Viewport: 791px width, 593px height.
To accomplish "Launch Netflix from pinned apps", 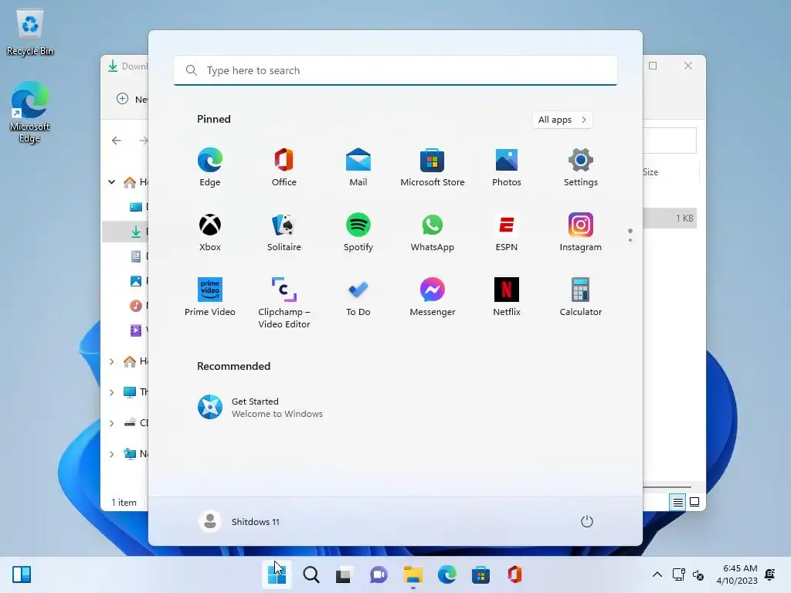I will tap(507, 297).
